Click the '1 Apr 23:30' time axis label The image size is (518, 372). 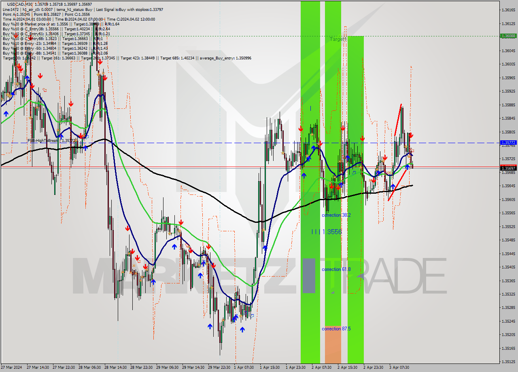[x=295, y=368]
